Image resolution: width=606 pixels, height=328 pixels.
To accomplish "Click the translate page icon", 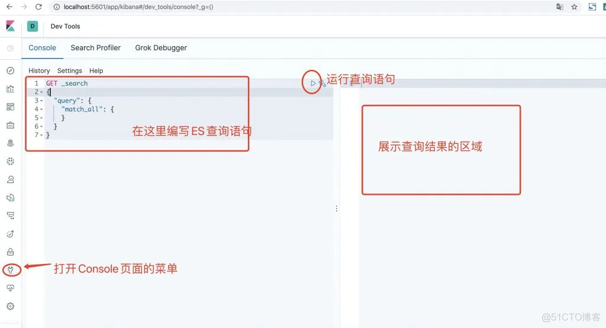I will coord(559,7).
